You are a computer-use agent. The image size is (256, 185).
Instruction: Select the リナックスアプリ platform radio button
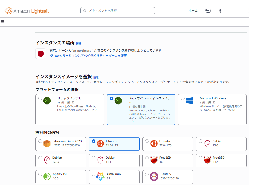pos(40,99)
